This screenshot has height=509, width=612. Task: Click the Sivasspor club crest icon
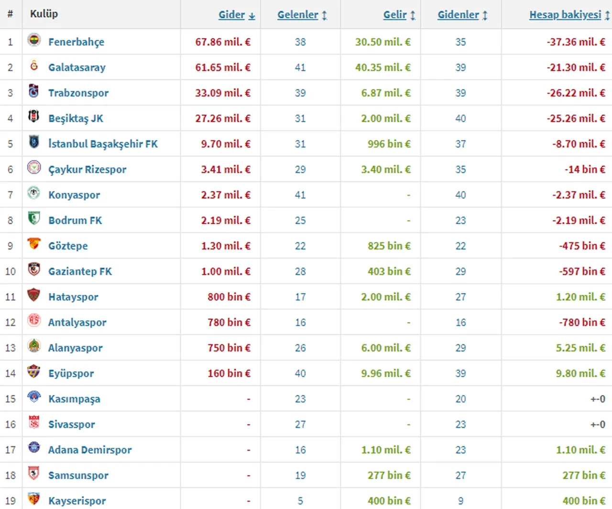pyautogui.click(x=34, y=422)
